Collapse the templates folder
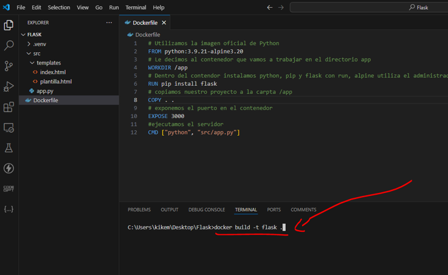The image size is (448, 275). (48, 63)
